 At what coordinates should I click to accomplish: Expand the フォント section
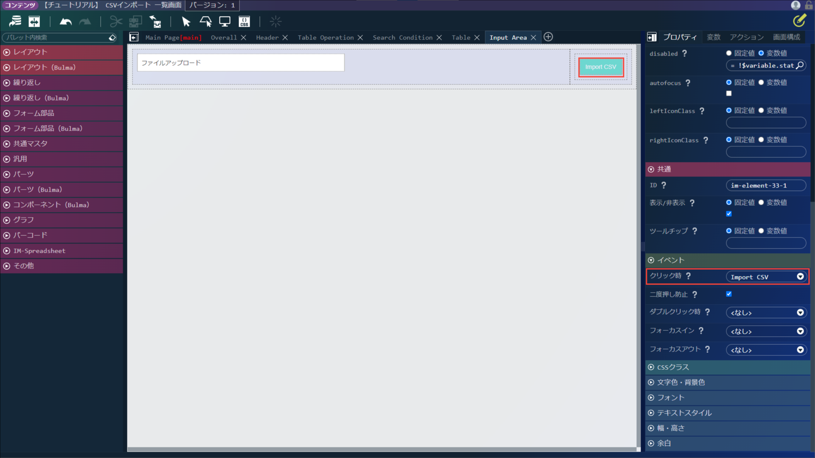pyautogui.click(x=728, y=398)
